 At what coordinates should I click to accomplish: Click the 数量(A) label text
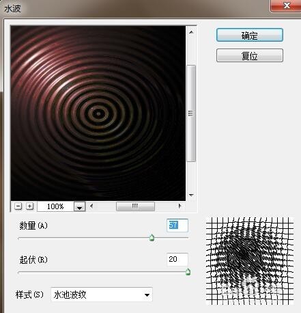(x=33, y=226)
